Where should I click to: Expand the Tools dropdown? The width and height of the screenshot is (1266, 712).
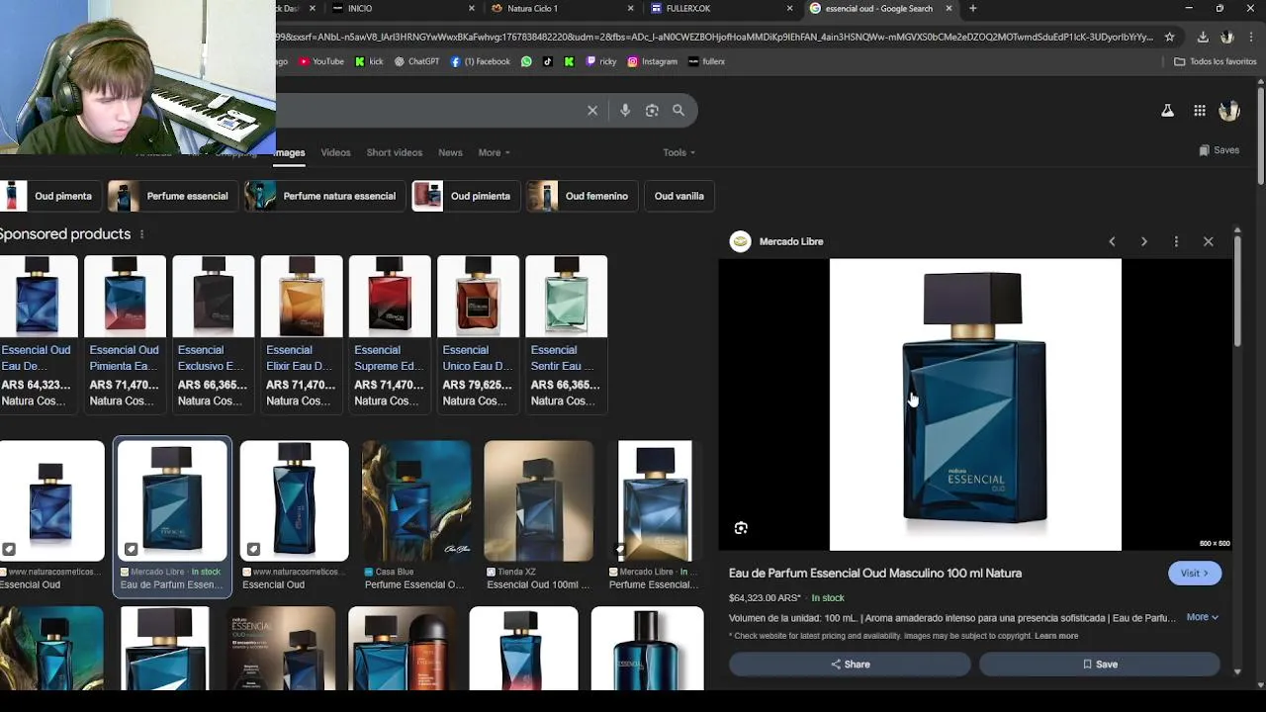(x=678, y=152)
